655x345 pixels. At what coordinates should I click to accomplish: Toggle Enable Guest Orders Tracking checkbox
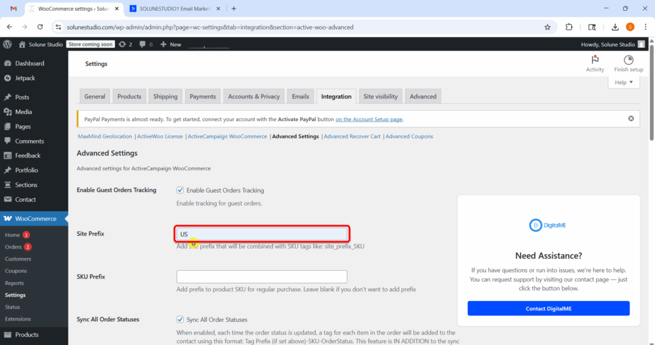[180, 190]
